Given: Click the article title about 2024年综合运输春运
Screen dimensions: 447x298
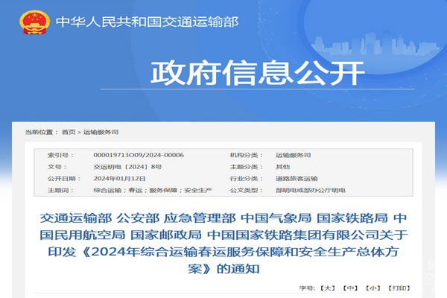Looking at the screenshot, I should coord(223,243).
